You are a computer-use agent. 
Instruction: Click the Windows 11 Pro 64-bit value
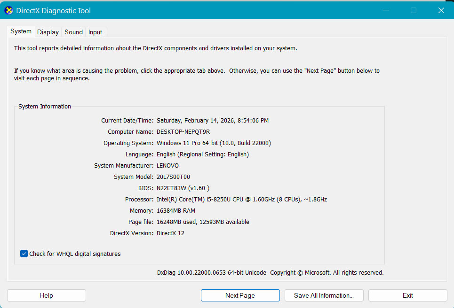[x=214, y=143]
